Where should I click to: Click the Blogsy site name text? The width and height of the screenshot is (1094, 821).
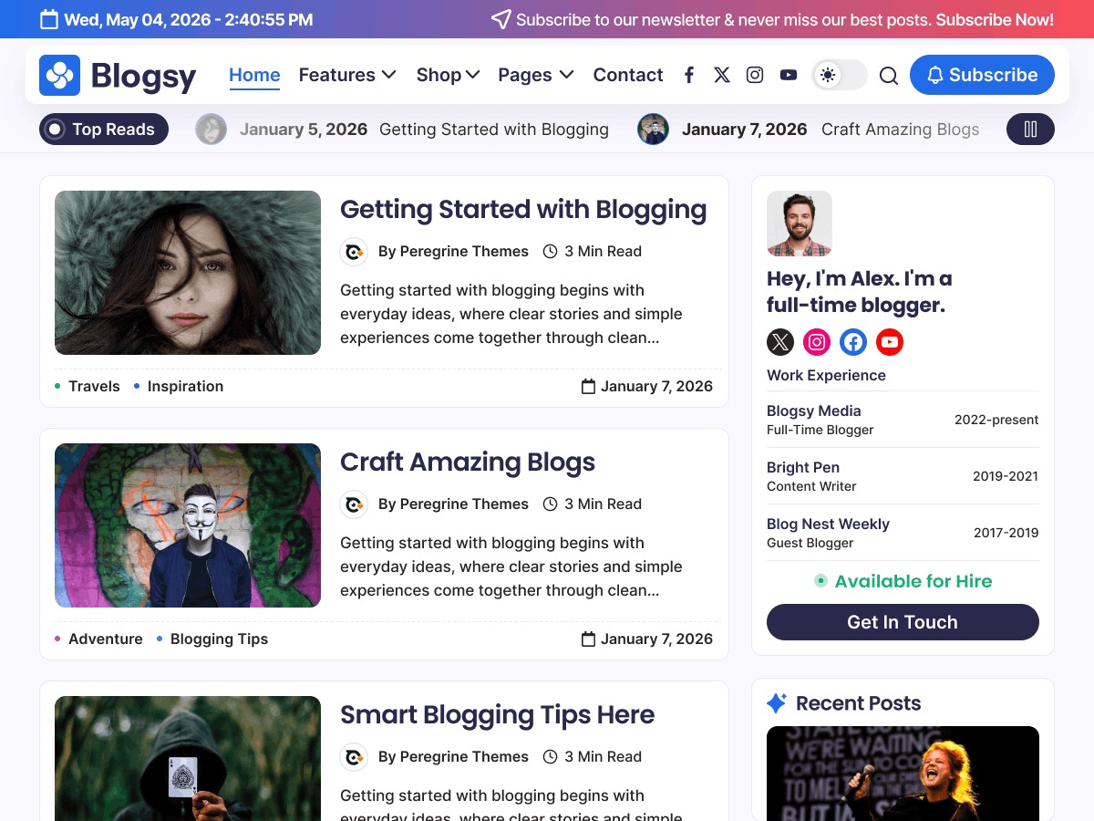[x=143, y=76]
